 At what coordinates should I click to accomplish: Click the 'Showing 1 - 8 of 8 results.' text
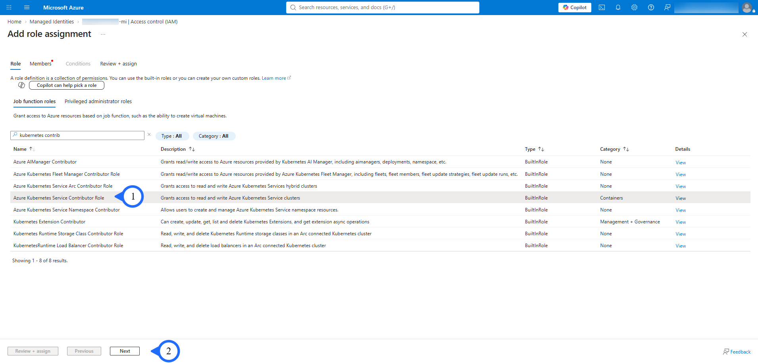click(40, 261)
